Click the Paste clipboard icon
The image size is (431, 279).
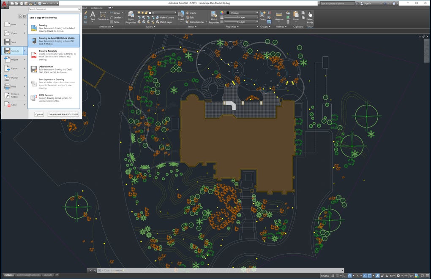pyautogui.click(x=296, y=16)
